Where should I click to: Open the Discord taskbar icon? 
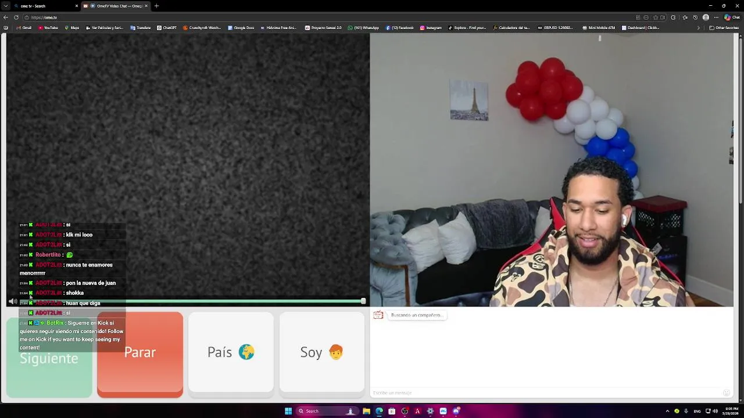coord(456,411)
